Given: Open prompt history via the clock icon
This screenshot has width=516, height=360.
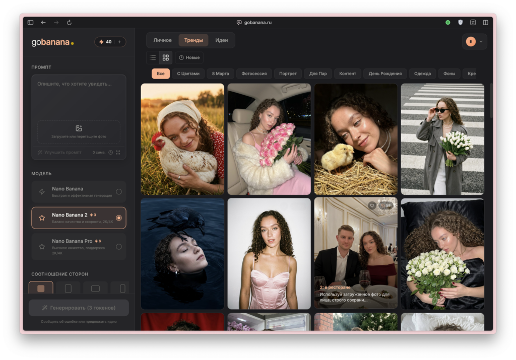Looking at the screenshot, I should pyautogui.click(x=110, y=152).
